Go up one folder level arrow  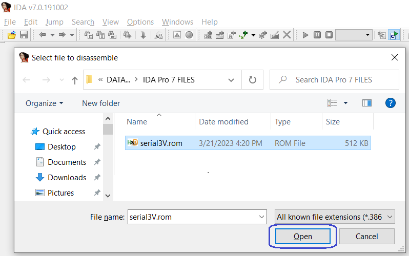click(x=75, y=80)
